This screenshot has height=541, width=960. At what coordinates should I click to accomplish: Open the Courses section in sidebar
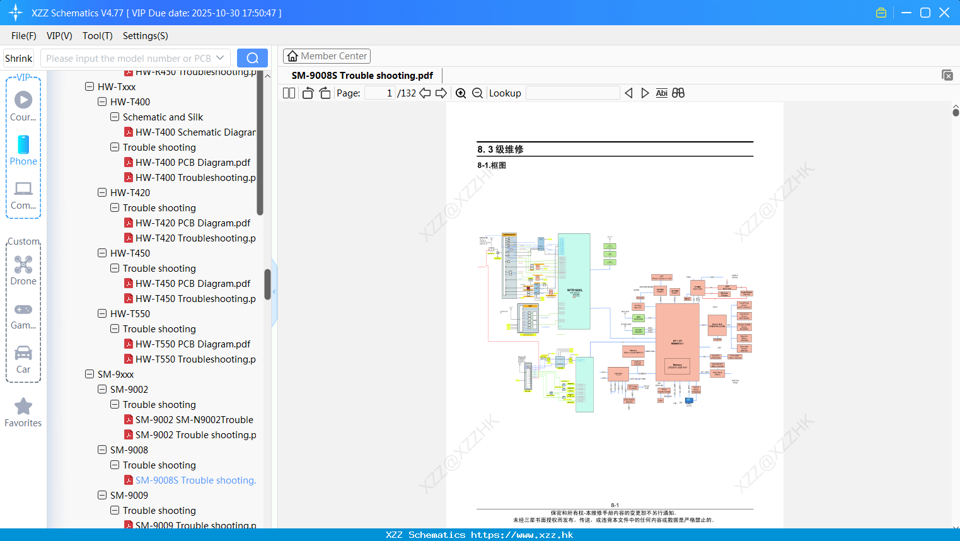[23, 106]
